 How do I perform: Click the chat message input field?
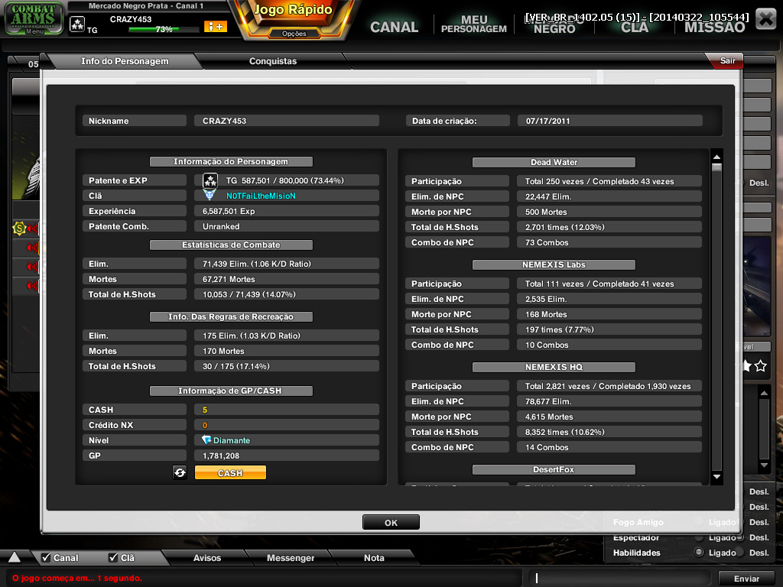(619, 578)
